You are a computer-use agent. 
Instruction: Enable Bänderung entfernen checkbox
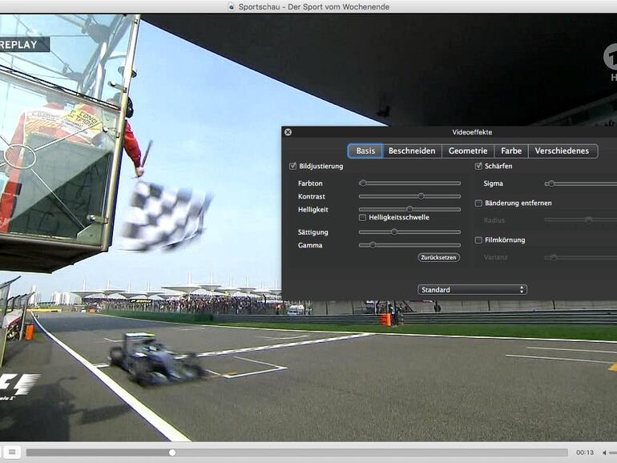(478, 203)
